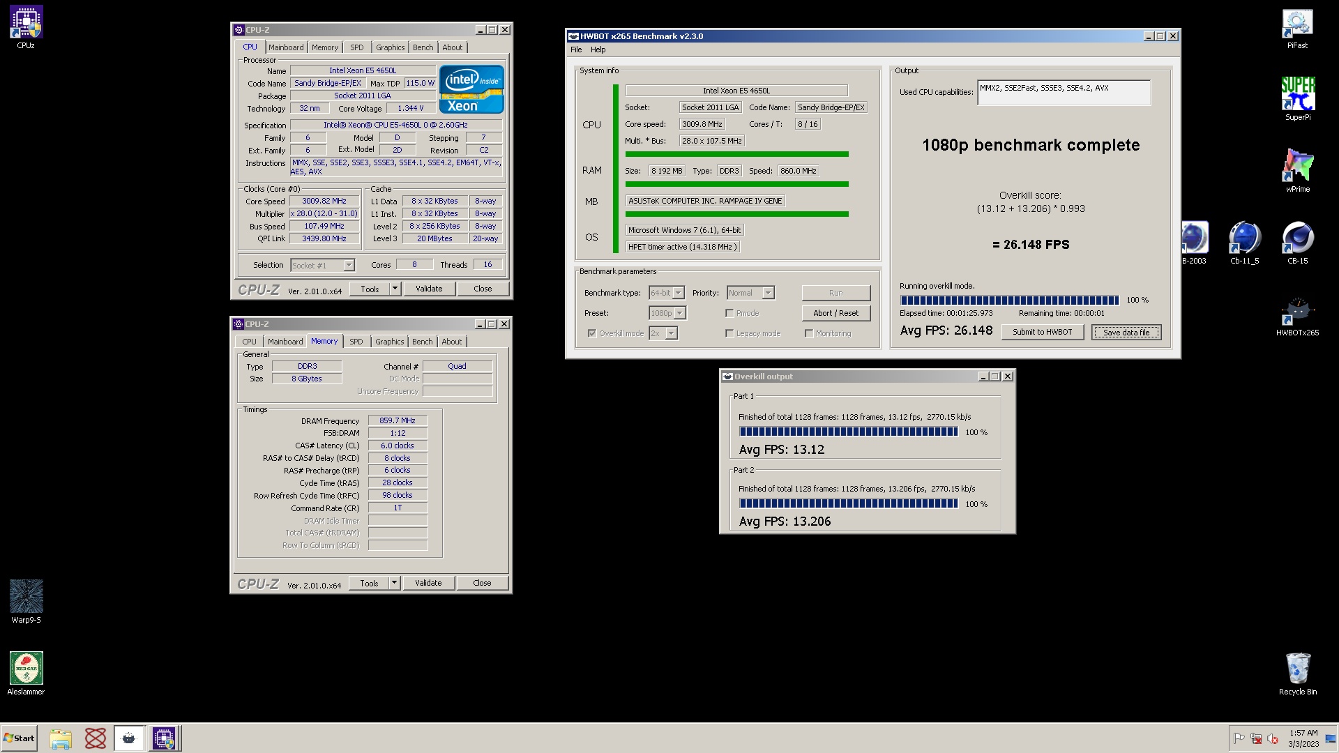Switch to SPD tab in top CPU-Z
1339x753 pixels.
[357, 47]
